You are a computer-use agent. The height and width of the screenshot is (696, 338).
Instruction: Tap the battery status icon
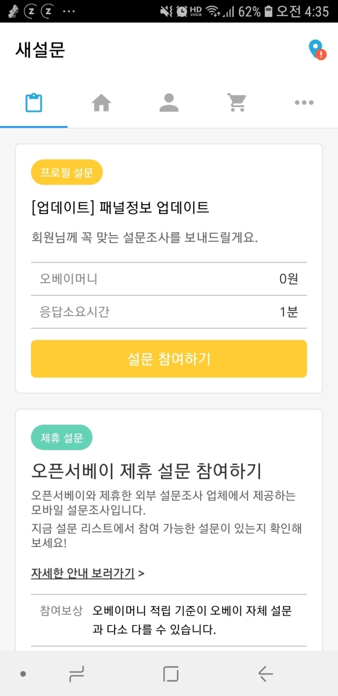(x=268, y=11)
